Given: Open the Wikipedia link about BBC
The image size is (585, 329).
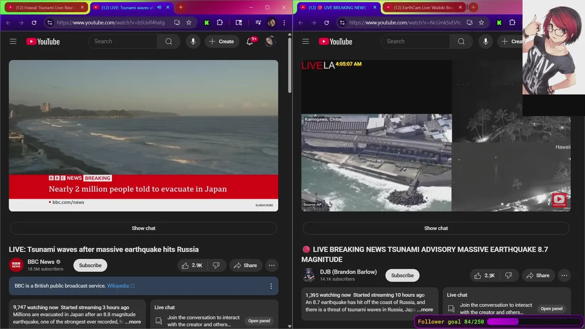Looking at the screenshot, I should coord(121,286).
